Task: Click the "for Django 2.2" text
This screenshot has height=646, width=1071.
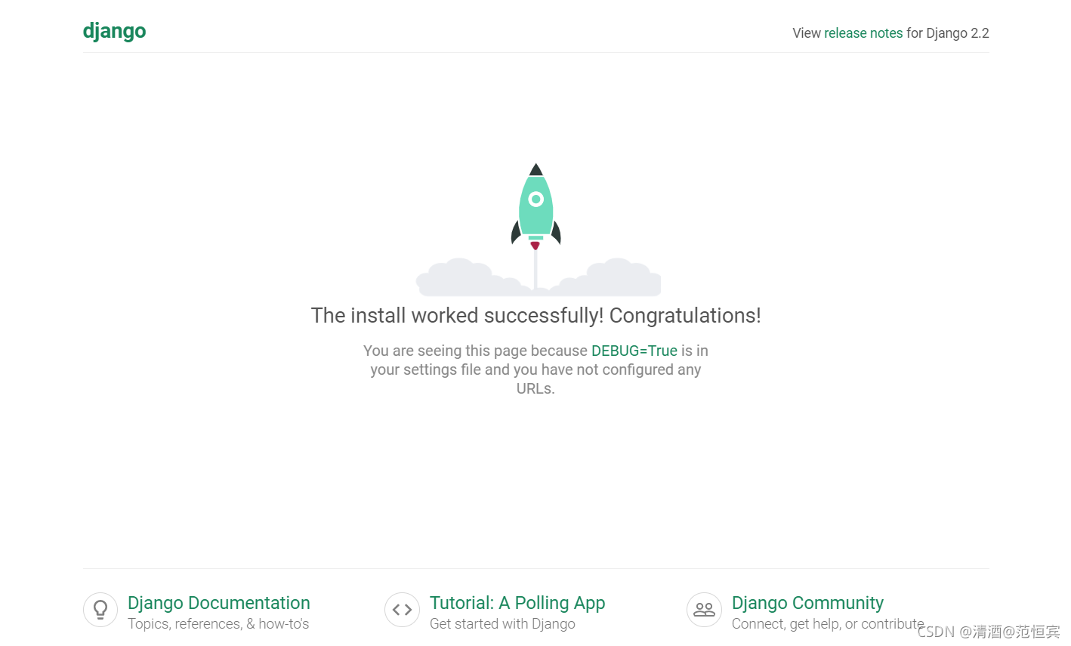Action: (x=948, y=33)
